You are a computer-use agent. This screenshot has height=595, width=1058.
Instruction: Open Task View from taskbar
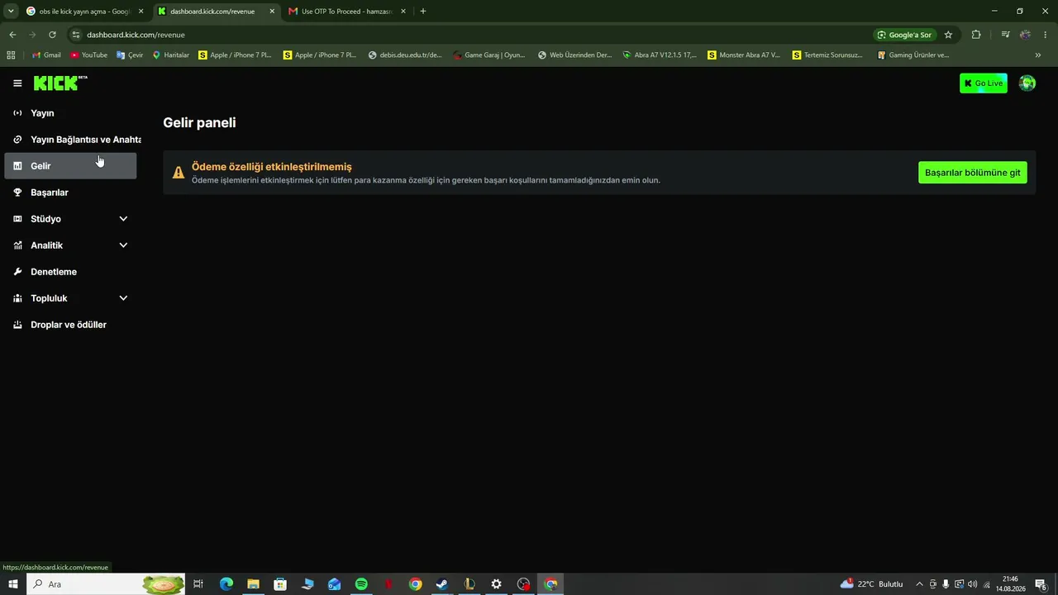click(x=198, y=584)
